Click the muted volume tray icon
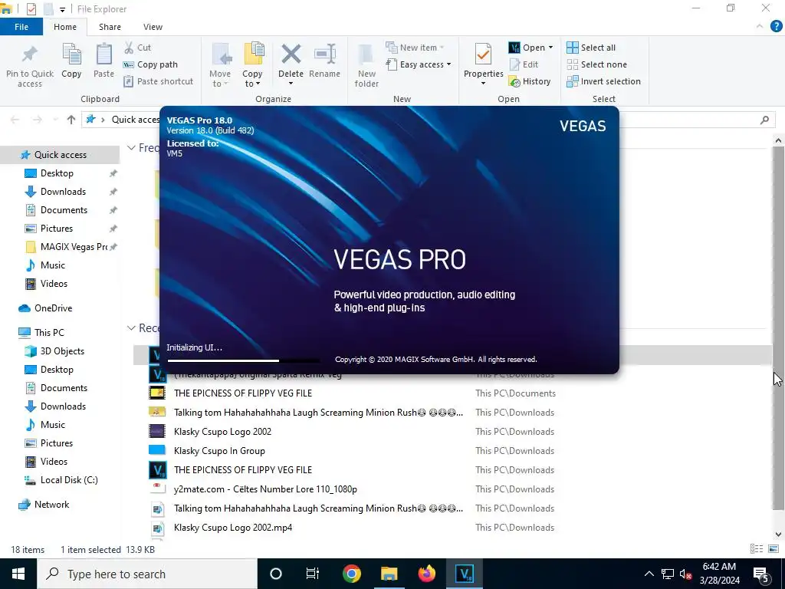 686,574
